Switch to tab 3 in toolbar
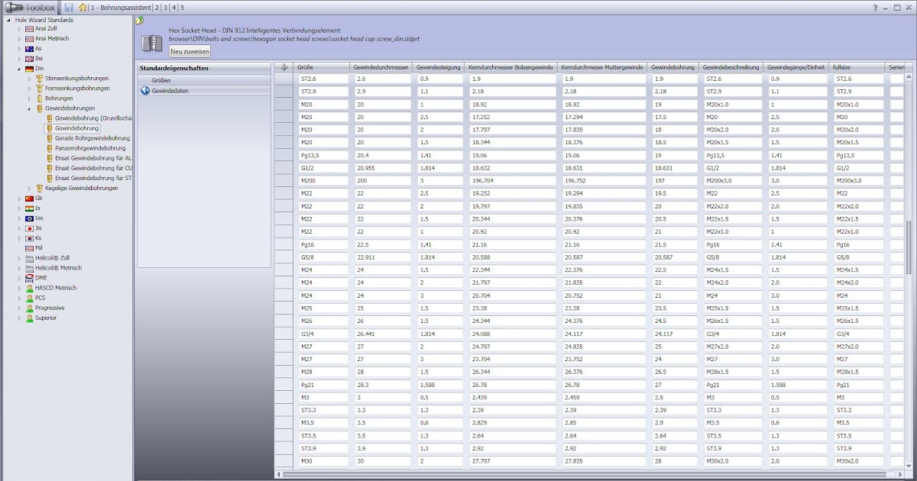917x481 pixels. (x=165, y=8)
